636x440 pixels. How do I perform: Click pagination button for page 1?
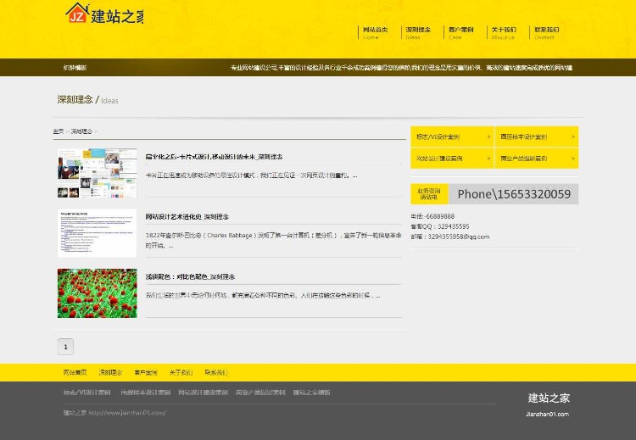[x=65, y=347]
